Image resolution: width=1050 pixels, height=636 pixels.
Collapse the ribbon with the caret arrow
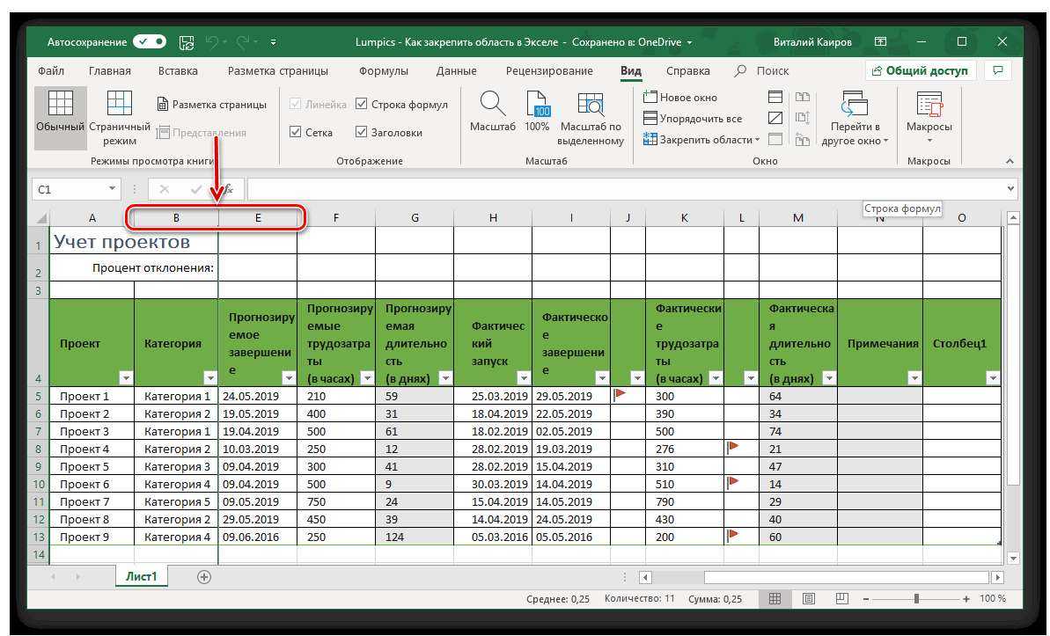[1010, 161]
